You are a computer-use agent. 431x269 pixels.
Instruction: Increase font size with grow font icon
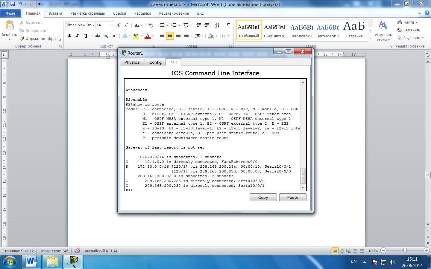tap(119, 25)
